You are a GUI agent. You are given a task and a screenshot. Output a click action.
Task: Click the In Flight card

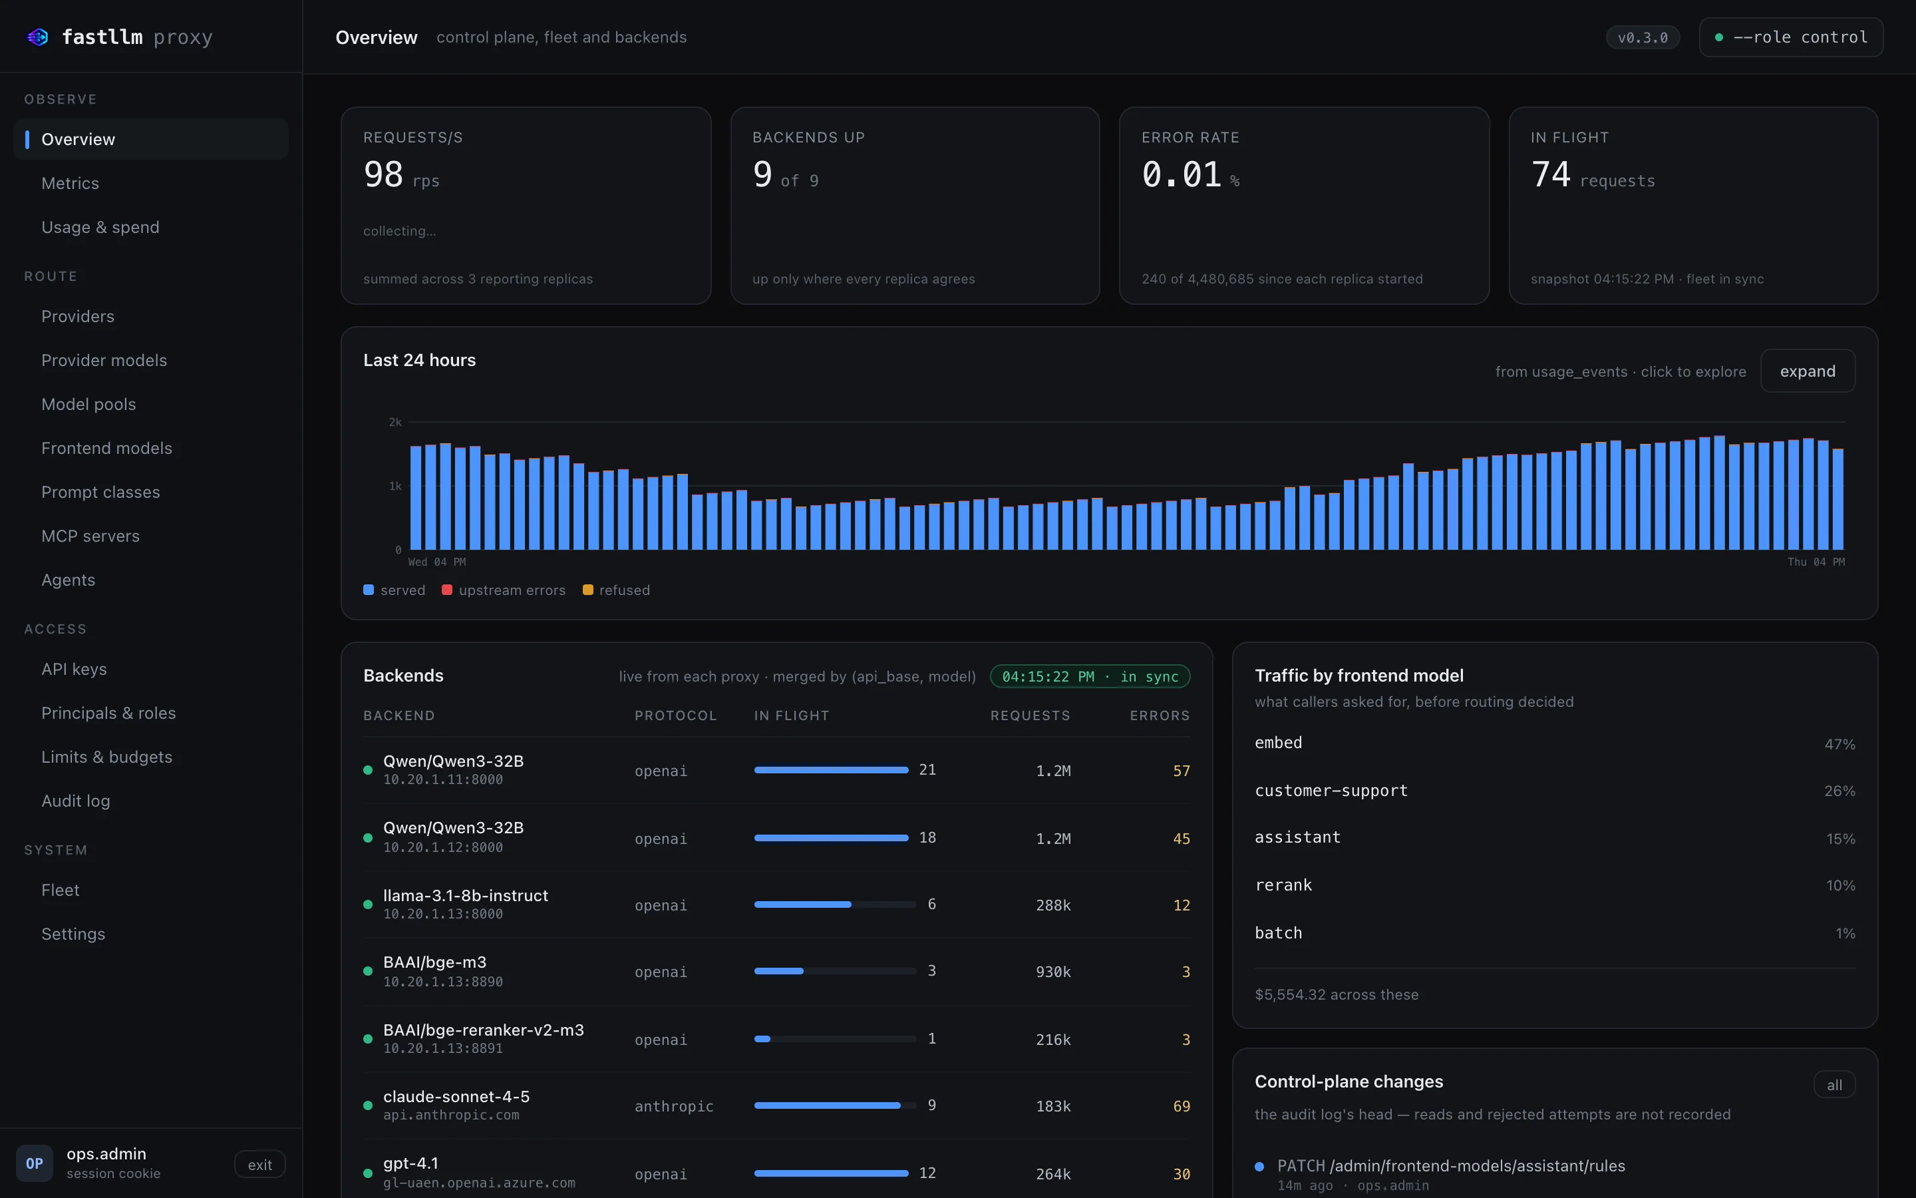[x=1694, y=206]
